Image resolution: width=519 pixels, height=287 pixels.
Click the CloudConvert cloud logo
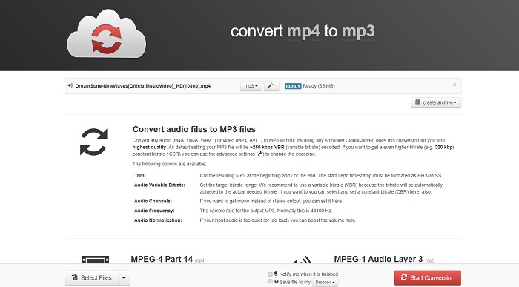click(106, 33)
